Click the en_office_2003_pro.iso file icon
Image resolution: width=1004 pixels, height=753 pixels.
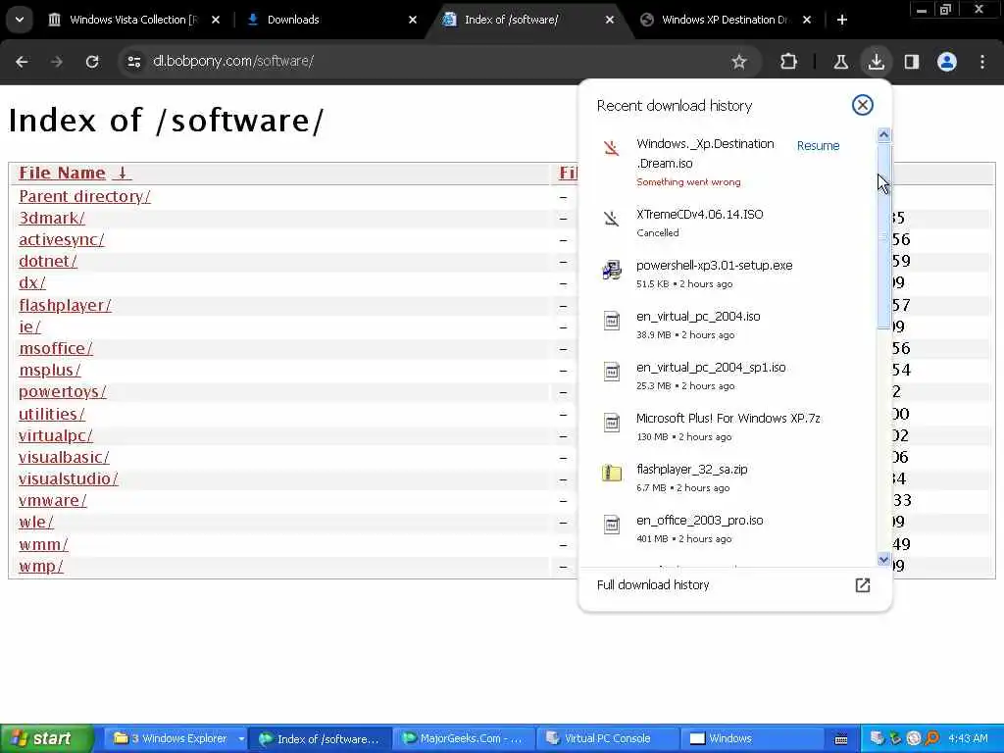(x=612, y=524)
